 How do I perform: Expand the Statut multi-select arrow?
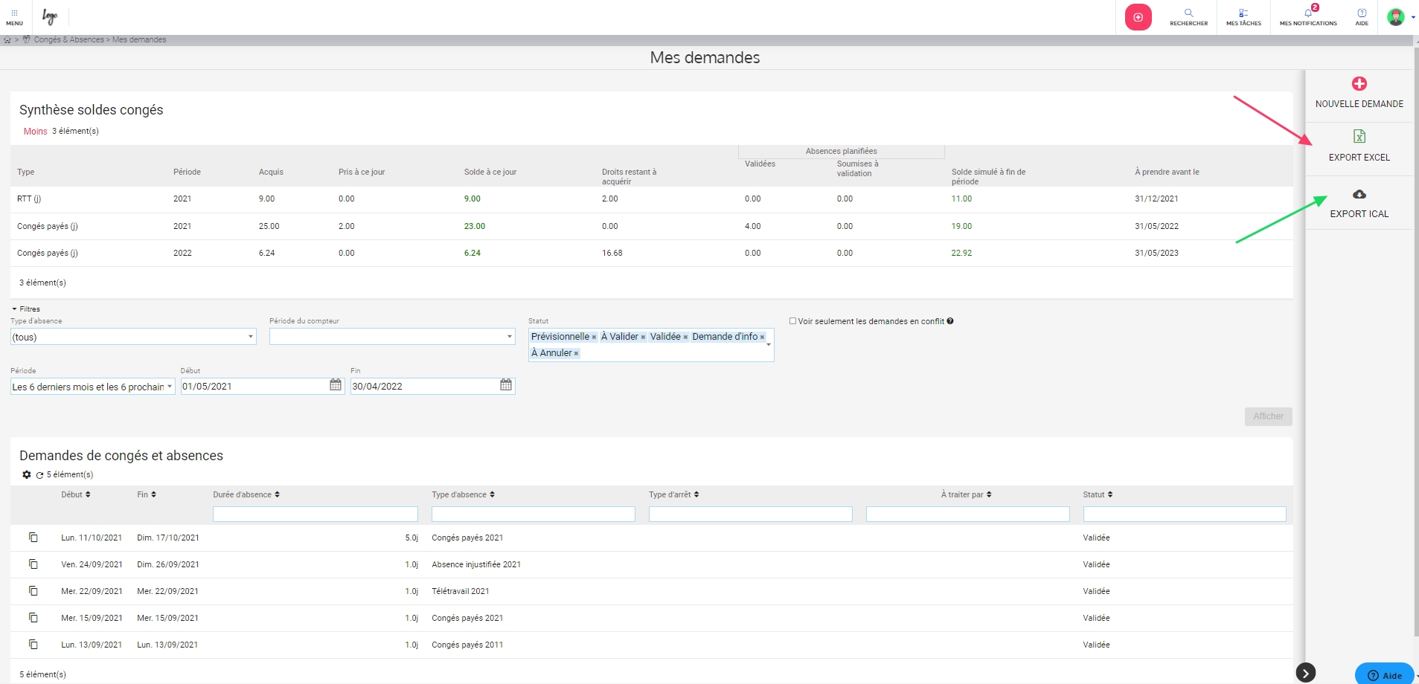pyautogui.click(x=769, y=345)
